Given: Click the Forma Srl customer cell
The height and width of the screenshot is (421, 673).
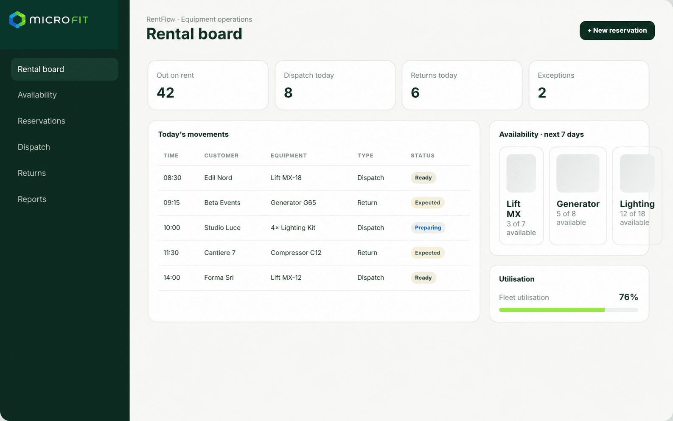Looking at the screenshot, I should pyautogui.click(x=219, y=278).
